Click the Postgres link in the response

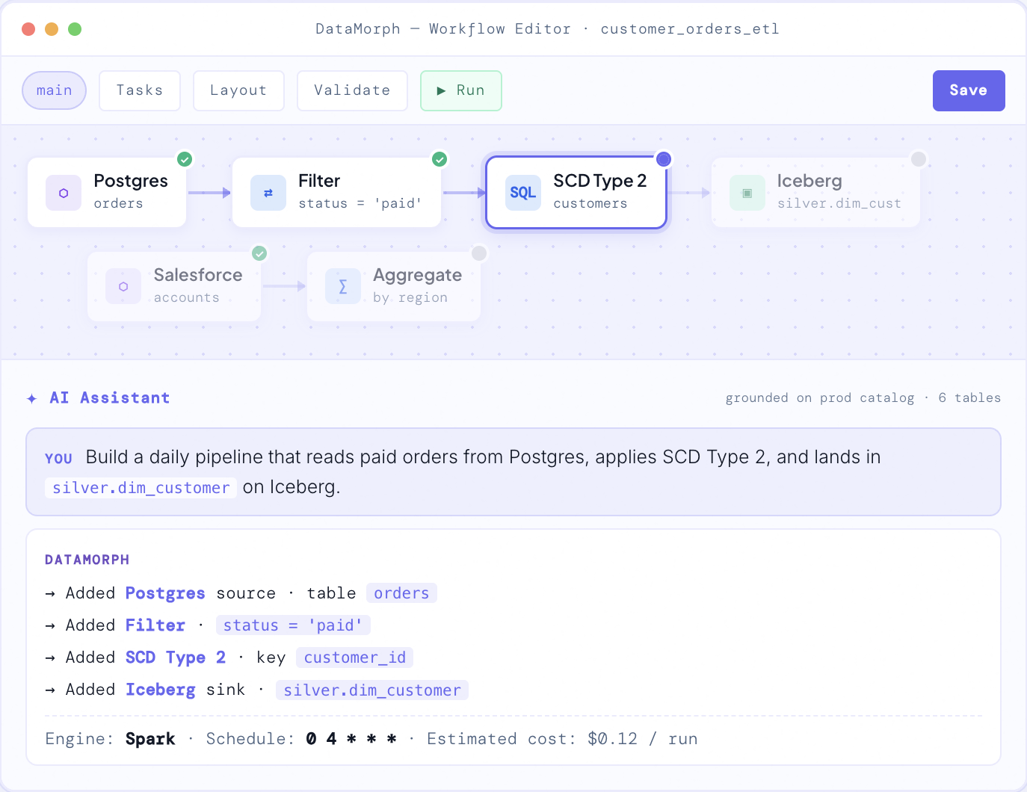(165, 593)
